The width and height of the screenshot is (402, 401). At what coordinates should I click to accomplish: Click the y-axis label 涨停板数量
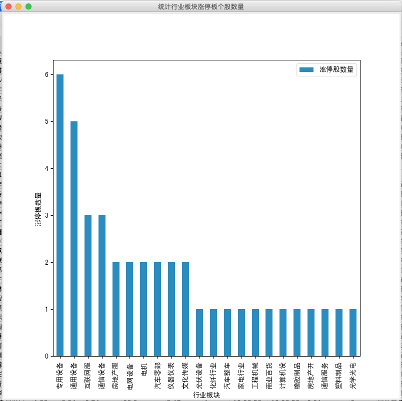pos(38,209)
